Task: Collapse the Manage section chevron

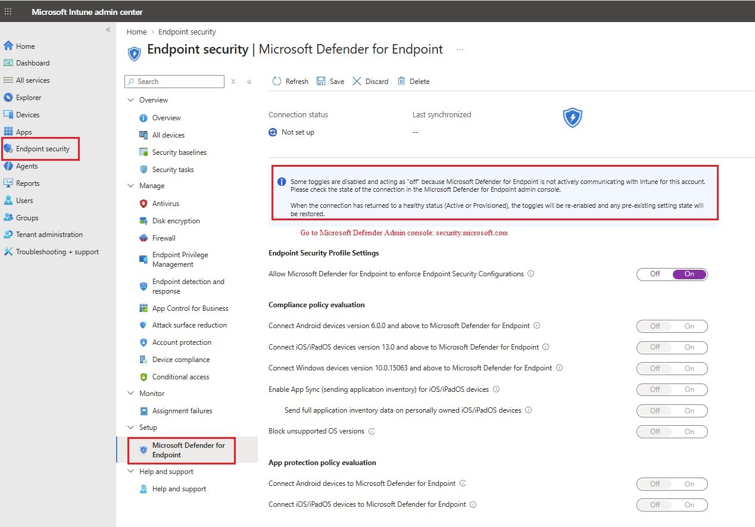Action: pyautogui.click(x=131, y=186)
